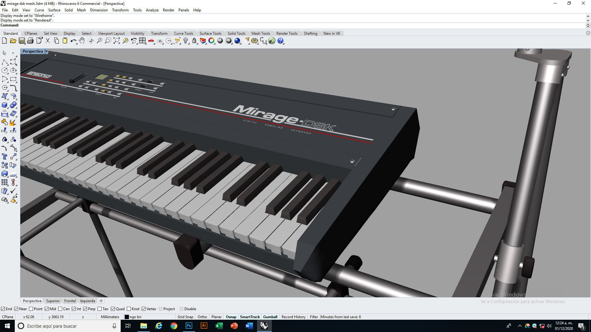Viewport: 591px width, 332px height.
Task: Click the Lock objects padlock icon
Action: (x=194, y=41)
